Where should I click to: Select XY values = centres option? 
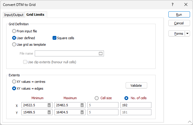point(14,82)
